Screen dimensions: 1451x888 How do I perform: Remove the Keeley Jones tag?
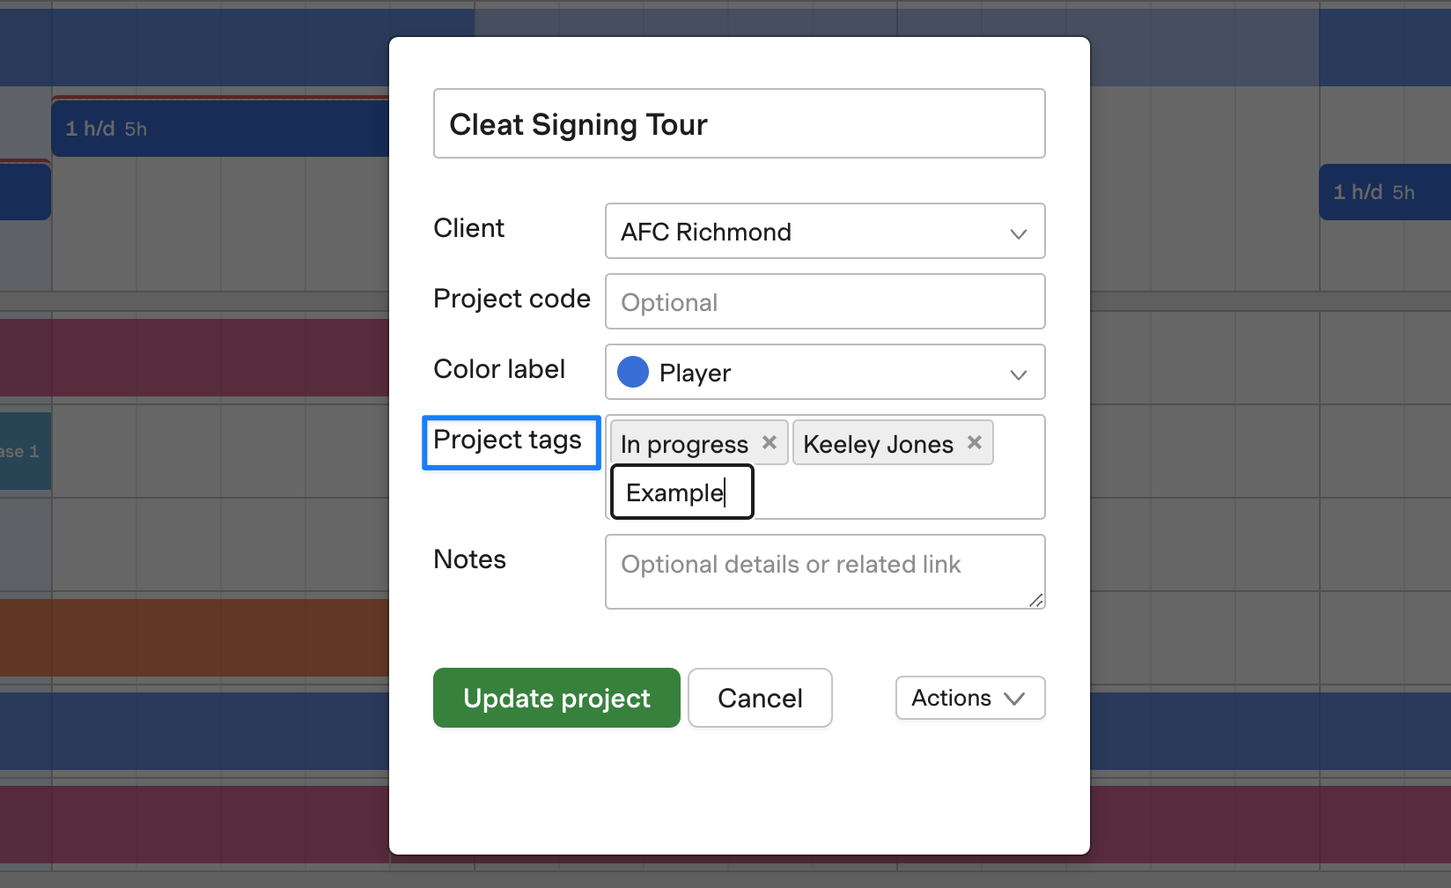coord(975,442)
